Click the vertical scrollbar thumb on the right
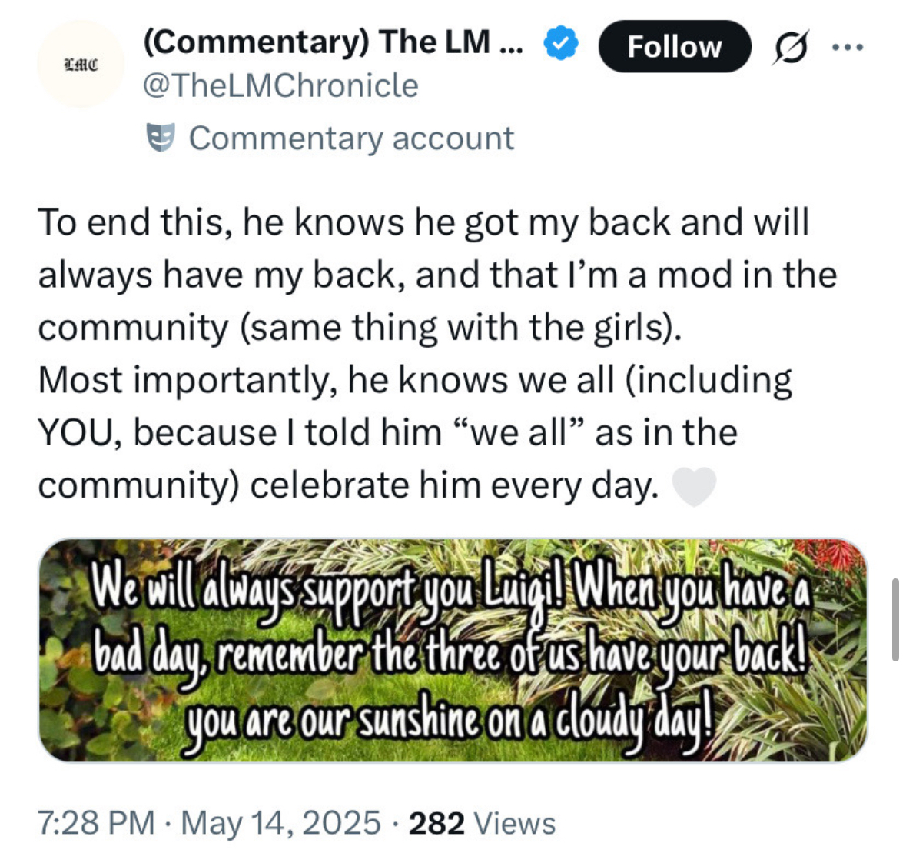 click(895, 619)
